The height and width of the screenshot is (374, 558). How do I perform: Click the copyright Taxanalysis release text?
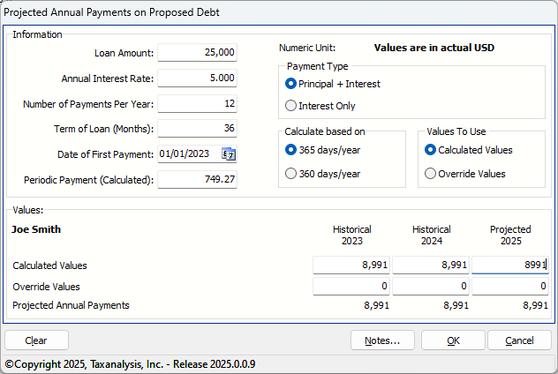click(130, 364)
